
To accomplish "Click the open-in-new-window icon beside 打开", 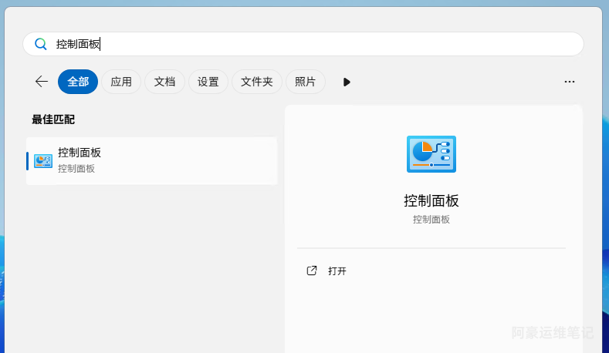I will click(312, 271).
